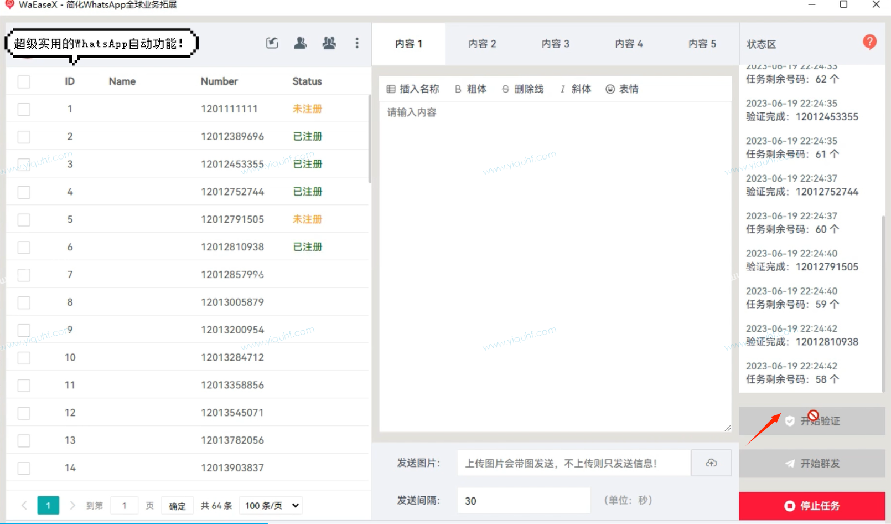Viewport: 891px width, 524px height.
Task: Click the import numbers icon
Action: pyautogui.click(x=272, y=43)
